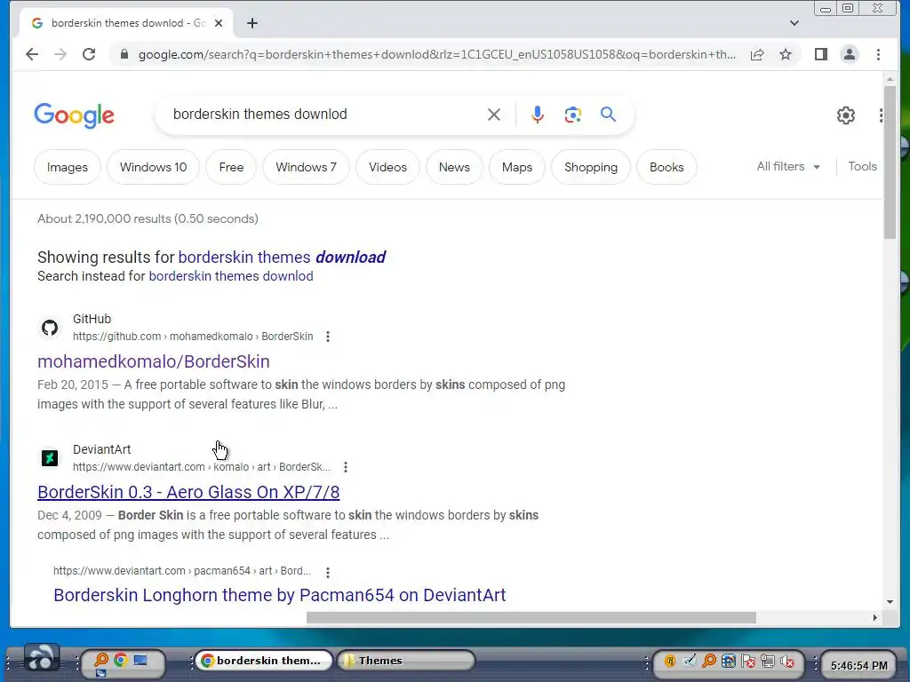Open the Start menu orb
This screenshot has width=910, height=682.
point(41,659)
